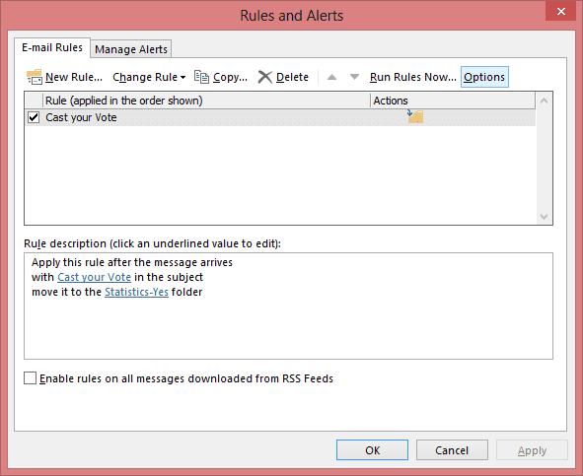This screenshot has width=583, height=476.
Task: Switch to the Manage Alerts tab
Action: pyautogui.click(x=131, y=49)
